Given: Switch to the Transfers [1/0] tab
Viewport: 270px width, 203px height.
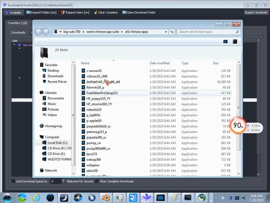Looking at the screenshot, I should click(x=18, y=23).
